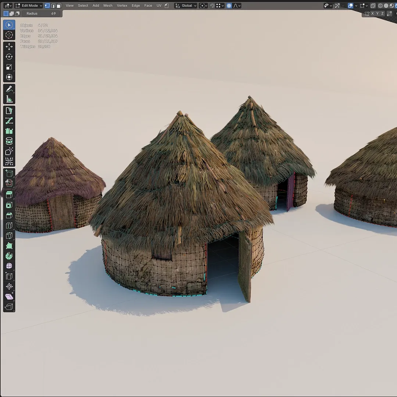The height and width of the screenshot is (397, 397).
Task: Enable vertex select mode
Action: coord(47,6)
